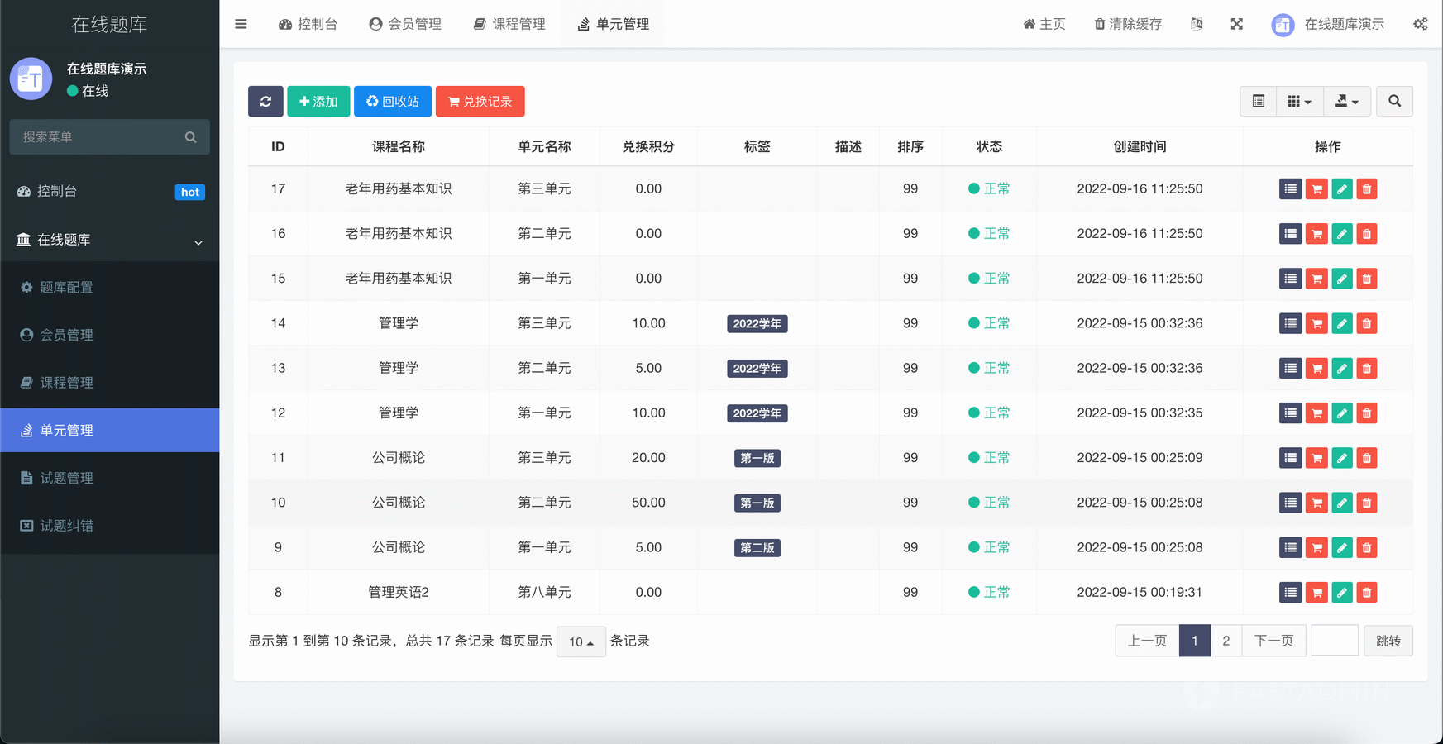The height and width of the screenshot is (744, 1443).
Task: Click delete icon for row ID 17
Action: (x=1367, y=189)
